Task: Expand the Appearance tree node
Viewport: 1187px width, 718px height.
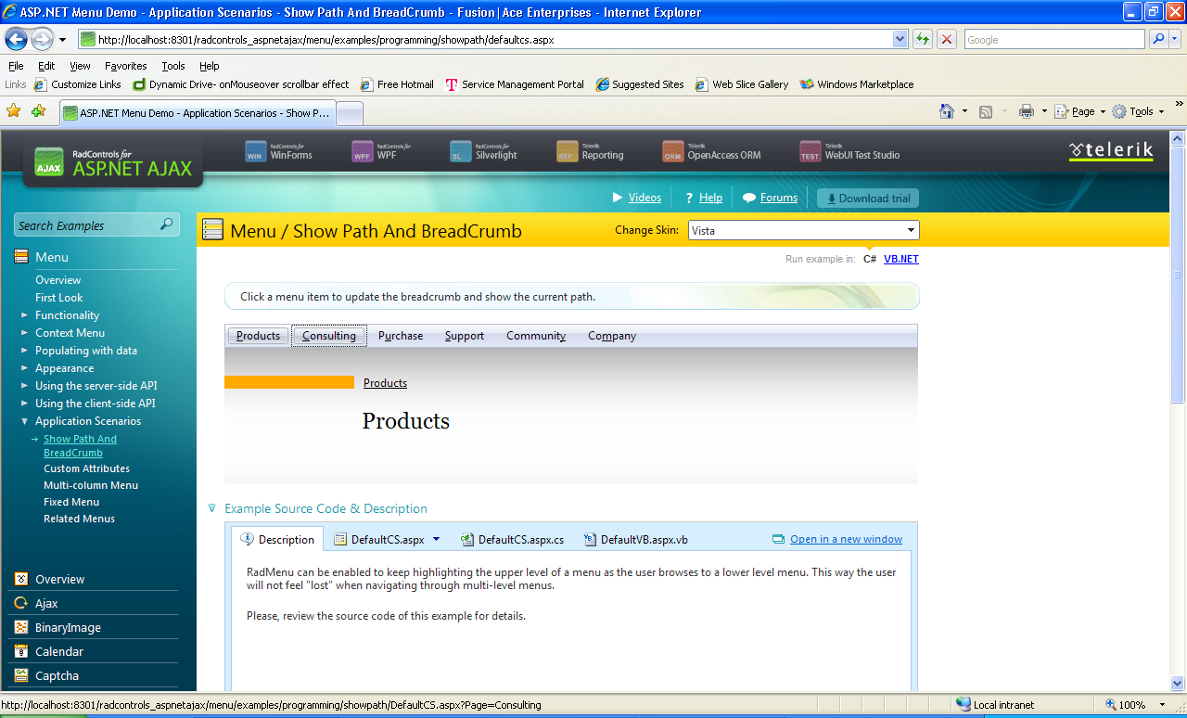Action: pyautogui.click(x=25, y=368)
